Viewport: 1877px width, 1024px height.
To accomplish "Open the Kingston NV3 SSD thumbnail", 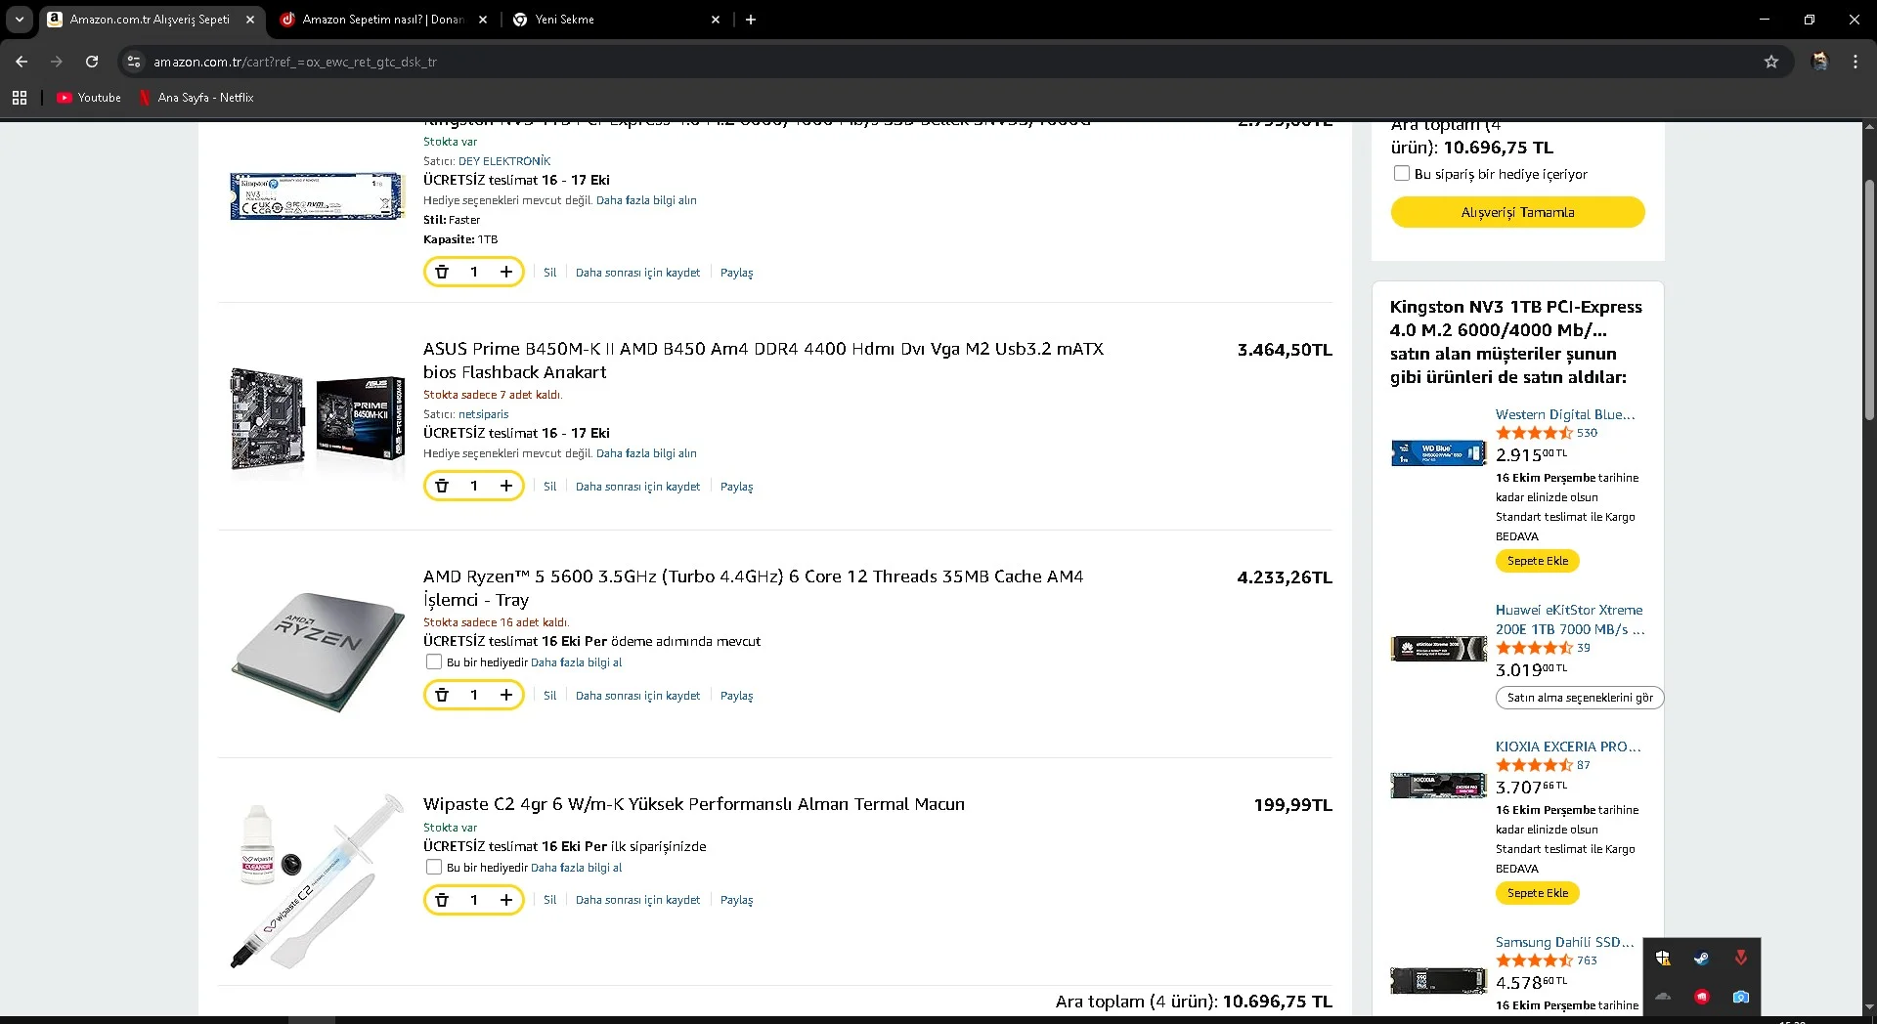I will click(x=318, y=195).
